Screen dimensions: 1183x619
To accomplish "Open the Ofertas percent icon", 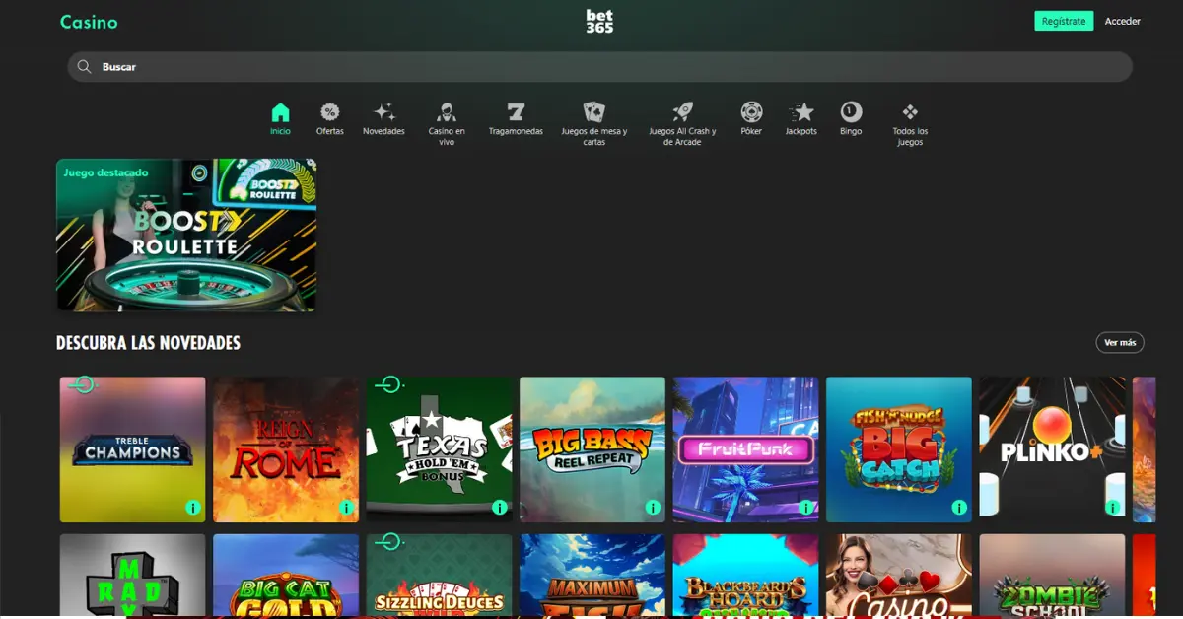I will click(x=330, y=111).
